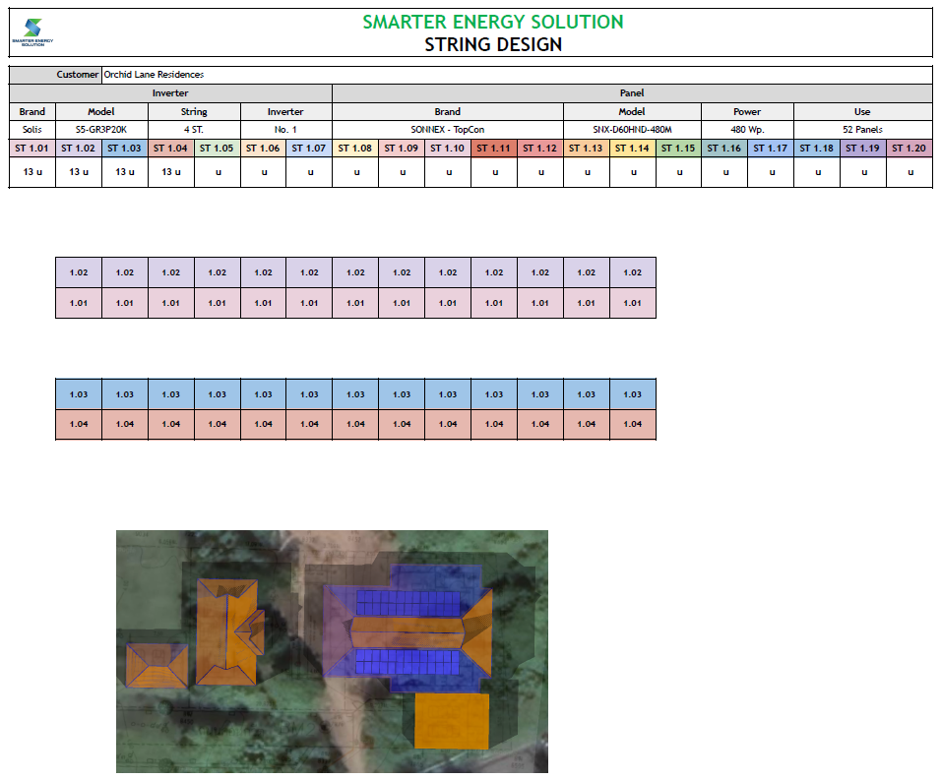Click the 'Use' column header

pyautogui.click(x=862, y=112)
